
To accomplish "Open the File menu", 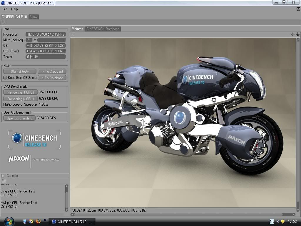I will point(5,9).
